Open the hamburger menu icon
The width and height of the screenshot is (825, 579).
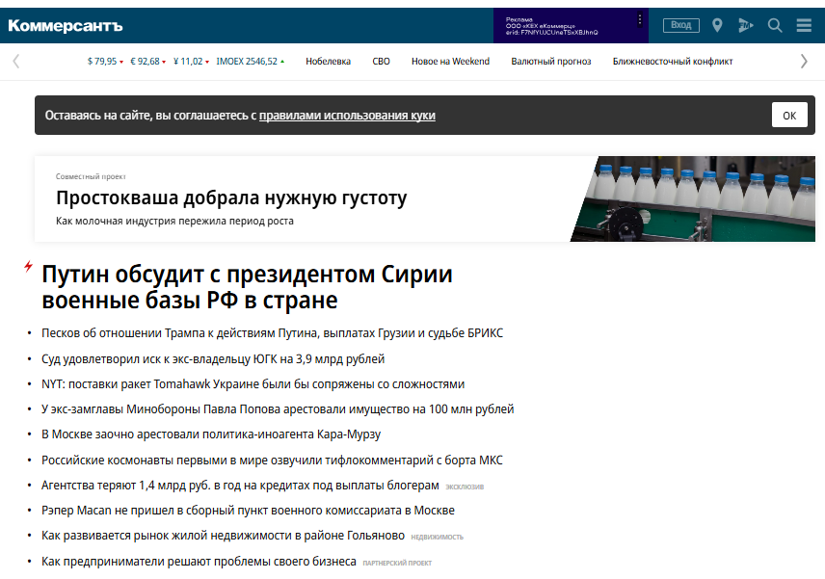[x=804, y=25]
